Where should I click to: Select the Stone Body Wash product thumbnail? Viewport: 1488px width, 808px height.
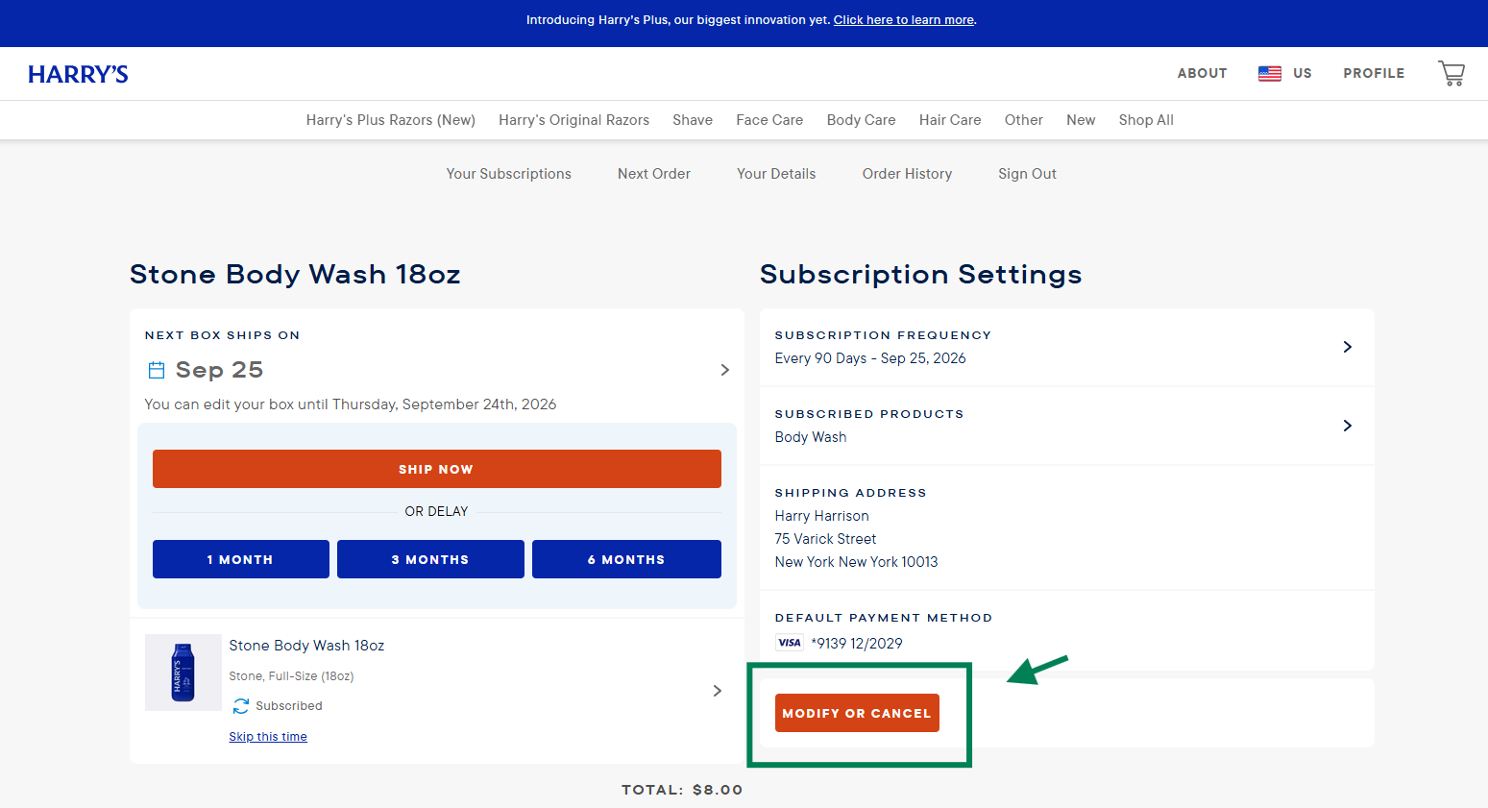183,673
